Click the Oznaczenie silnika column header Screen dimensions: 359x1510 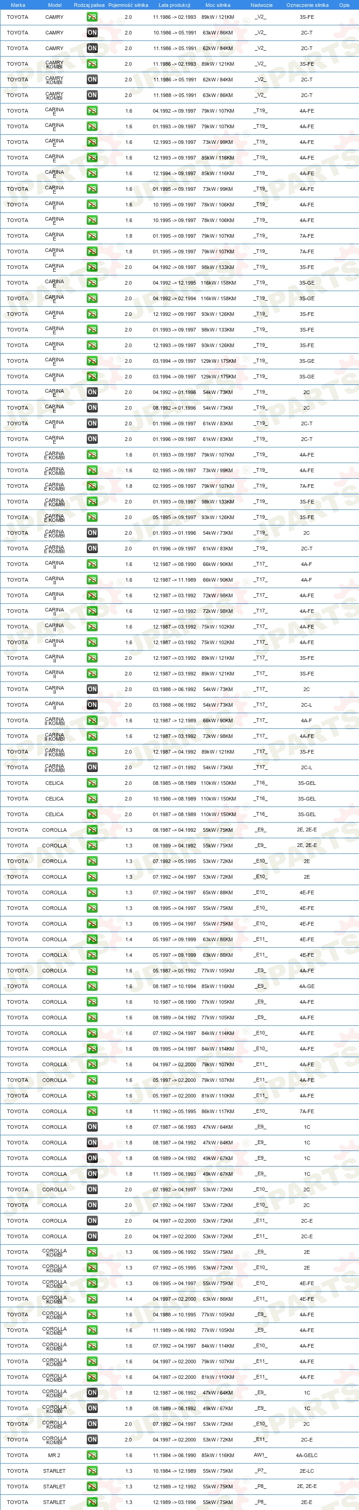pos(308,5)
